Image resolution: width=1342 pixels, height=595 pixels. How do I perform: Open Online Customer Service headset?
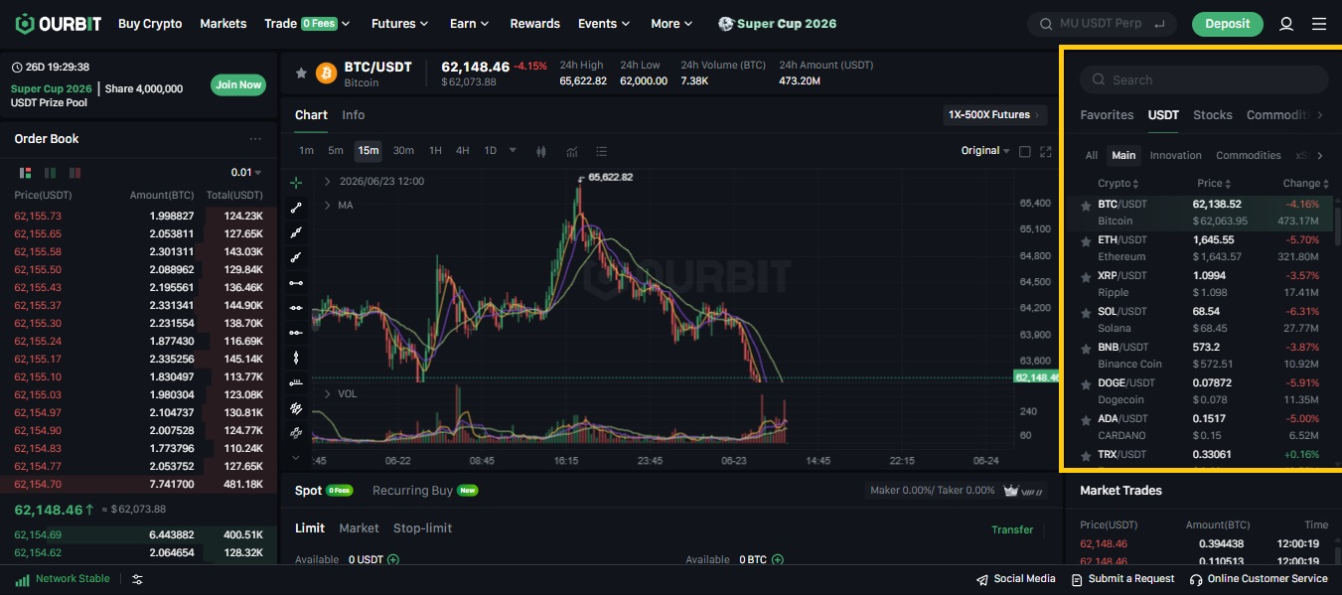point(1196,579)
